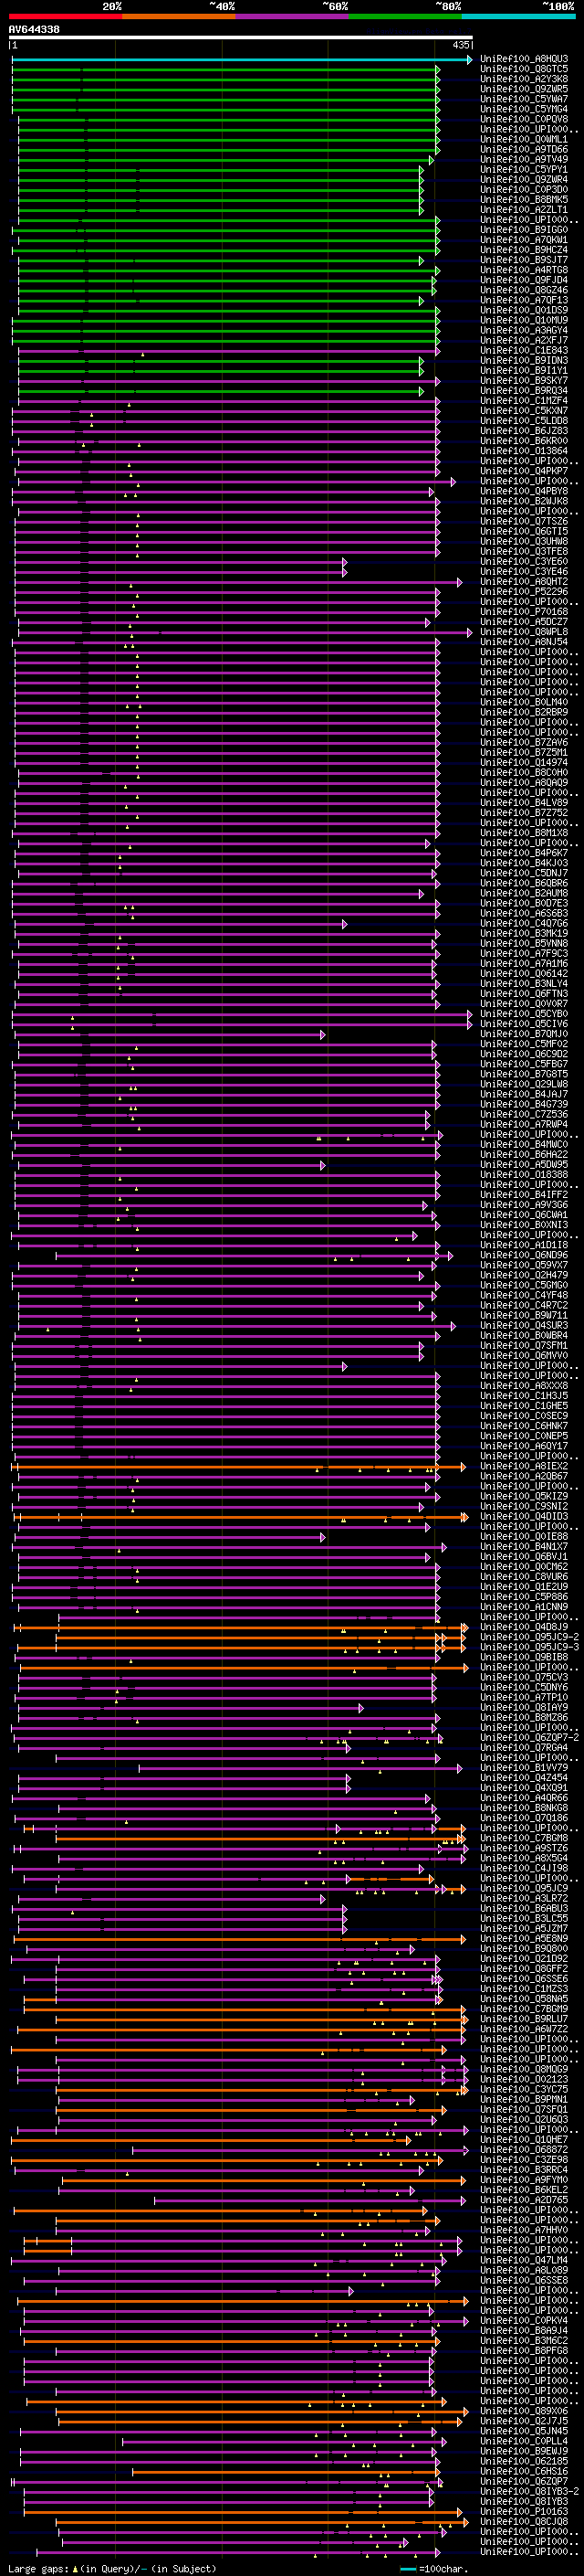Open UniRef100_Q9ZWR5 entry
This screenshot has height=2576, width=584.
tap(524, 89)
